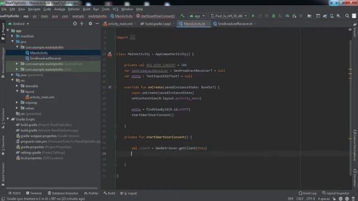Select SmsBroadcastReceiver in project tree
The height and width of the screenshot is (201, 358).
pyautogui.click(x=45, y=58)
